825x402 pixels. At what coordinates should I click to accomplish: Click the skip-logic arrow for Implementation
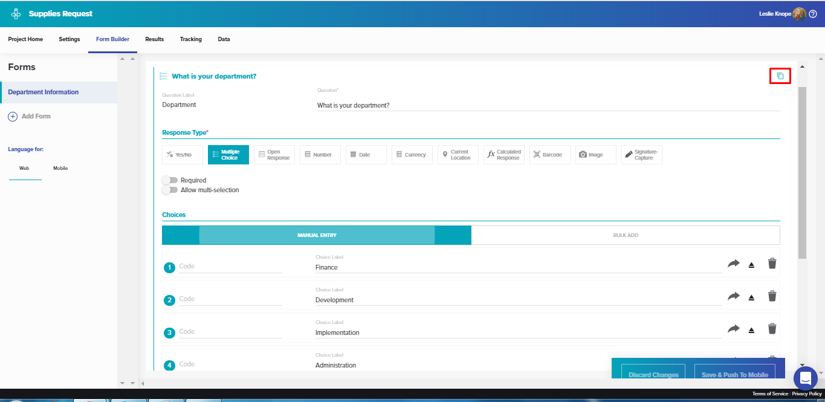point(733,329)
